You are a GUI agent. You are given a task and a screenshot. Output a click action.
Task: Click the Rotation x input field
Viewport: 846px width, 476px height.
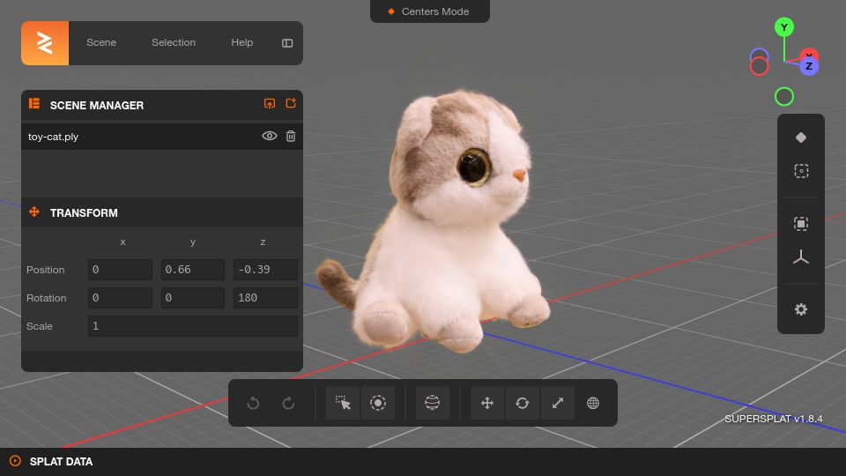120,298
